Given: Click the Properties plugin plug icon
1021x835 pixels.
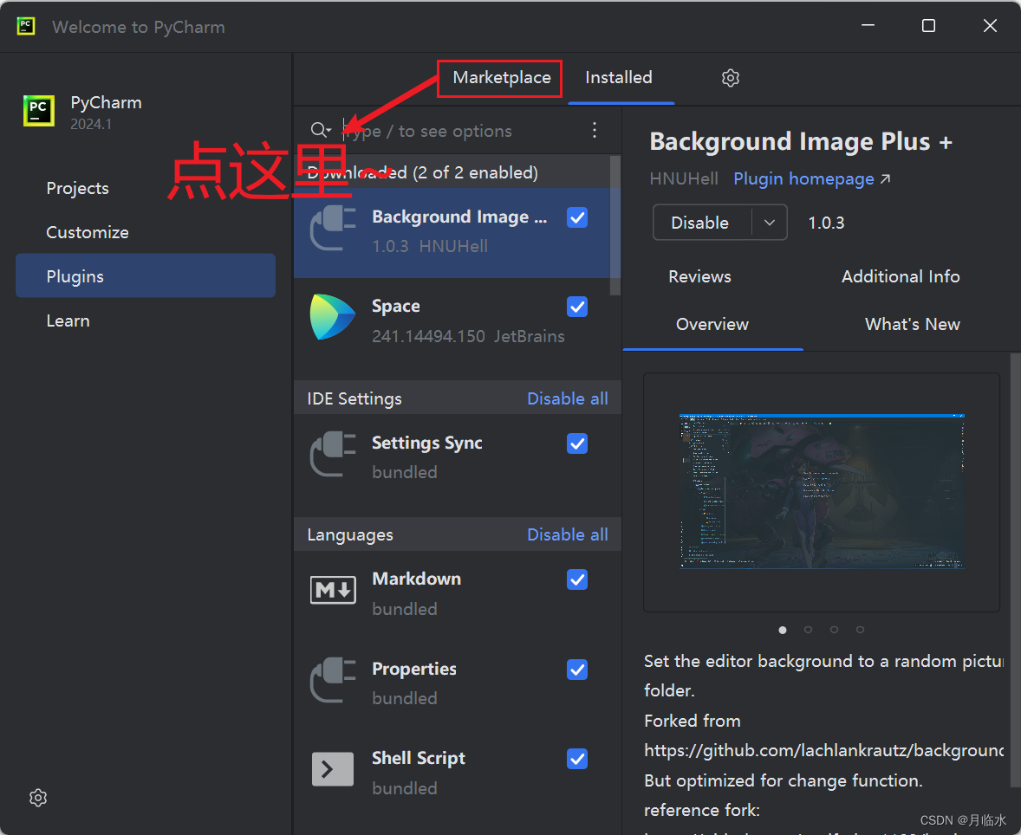Looking at the screenshot, I should [x=333, y=680].
